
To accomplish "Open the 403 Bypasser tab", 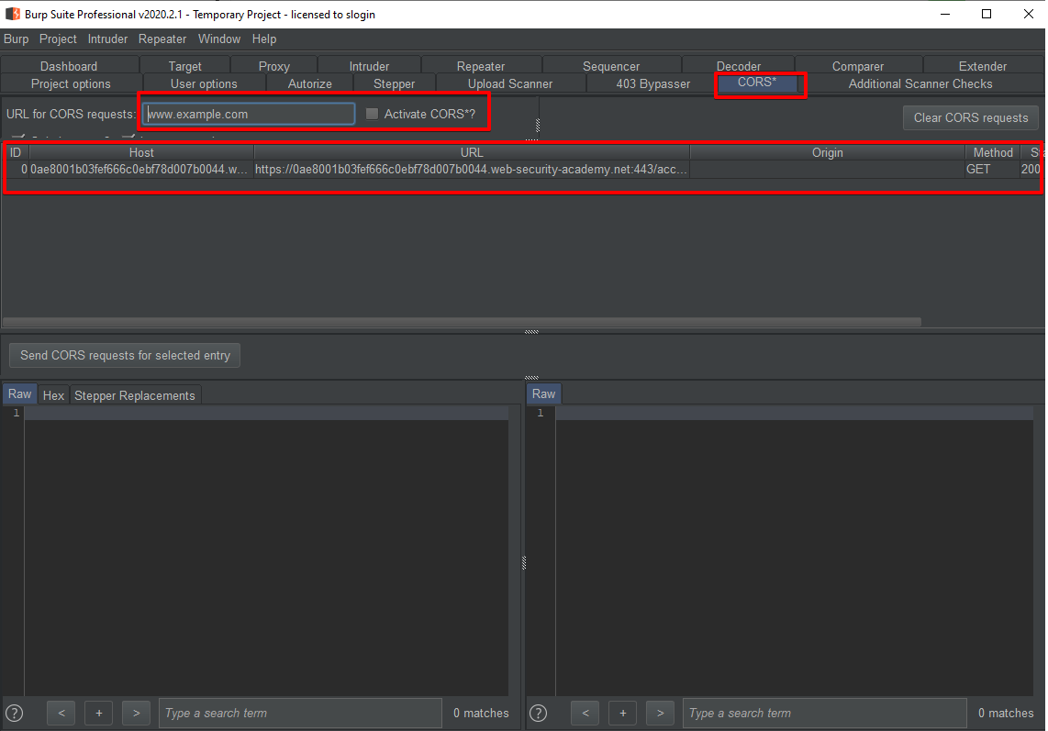I will tap(653, 83).
